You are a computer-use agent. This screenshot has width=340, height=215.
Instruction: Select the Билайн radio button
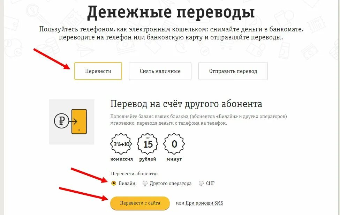(x=114, y=183)
